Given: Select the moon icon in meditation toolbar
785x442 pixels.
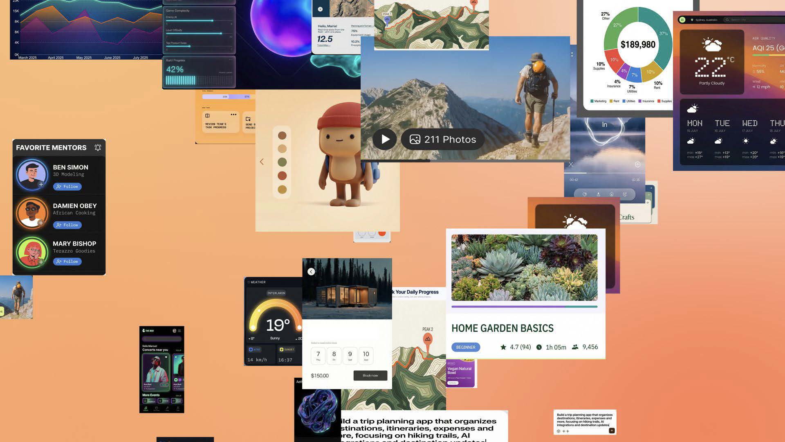Looking at the screenshot, I should click(x=625, y=194).
